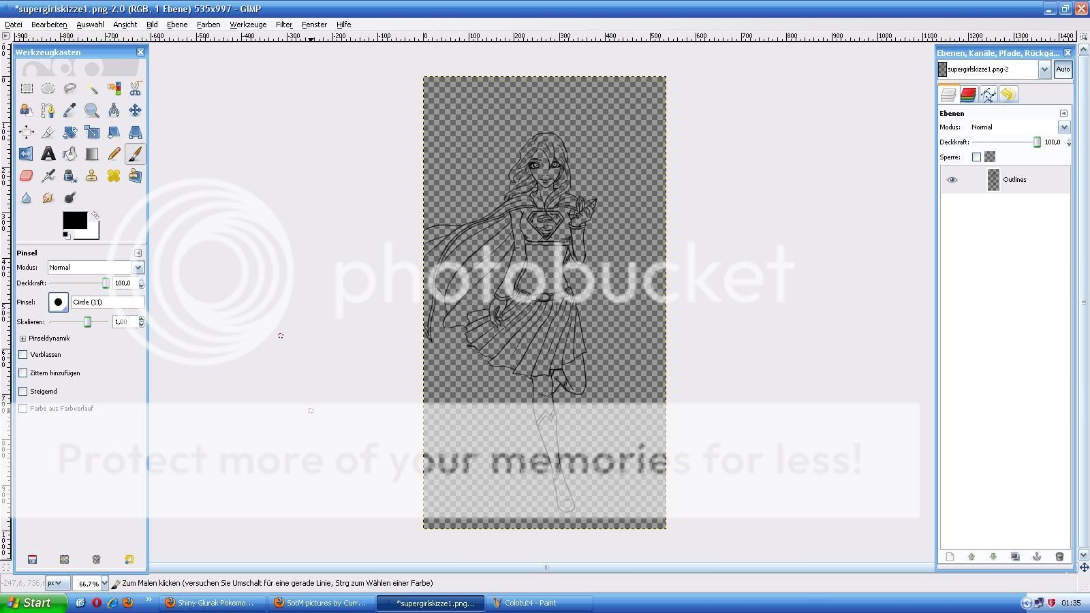Screen dimensions: 1090x613
Task: Select the Perspective tool
Action: point(135,132)
